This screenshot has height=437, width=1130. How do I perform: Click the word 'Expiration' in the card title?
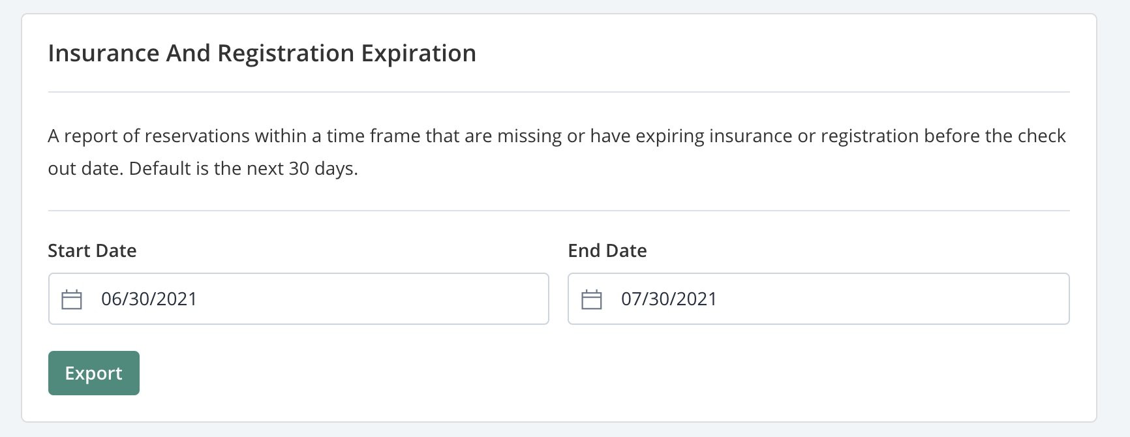419,53
